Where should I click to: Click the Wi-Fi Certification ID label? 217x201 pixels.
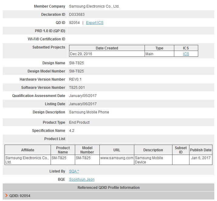46,39
